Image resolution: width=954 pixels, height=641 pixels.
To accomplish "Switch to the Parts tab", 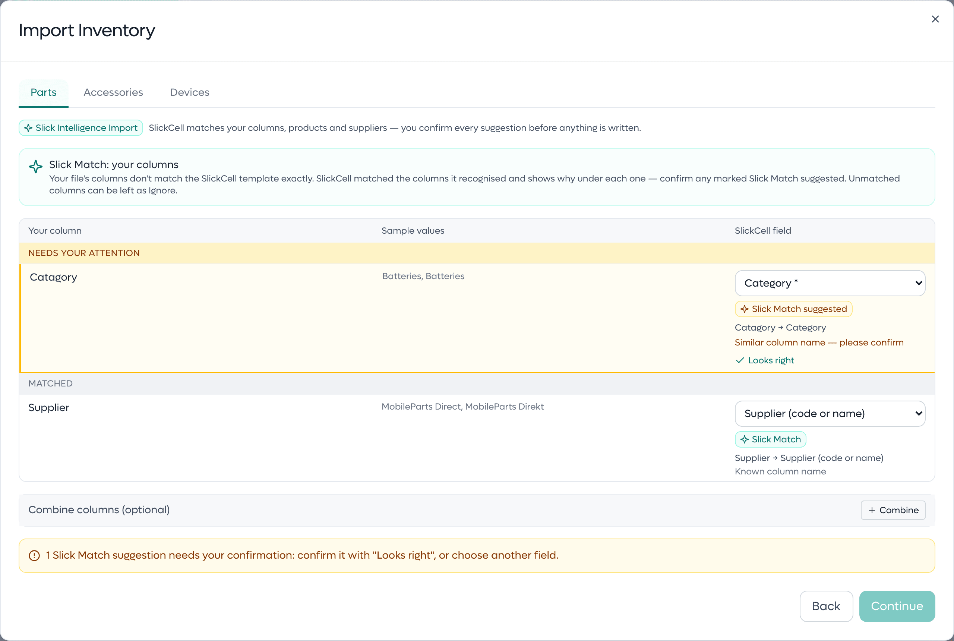I will click(44, 92).
